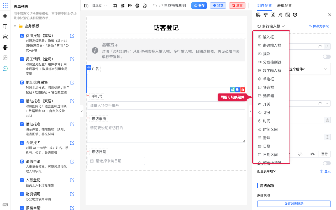Screen dimensions: 336x210
Task: Click the AI icon on 姓名 field
Action: tap(232, 90)
